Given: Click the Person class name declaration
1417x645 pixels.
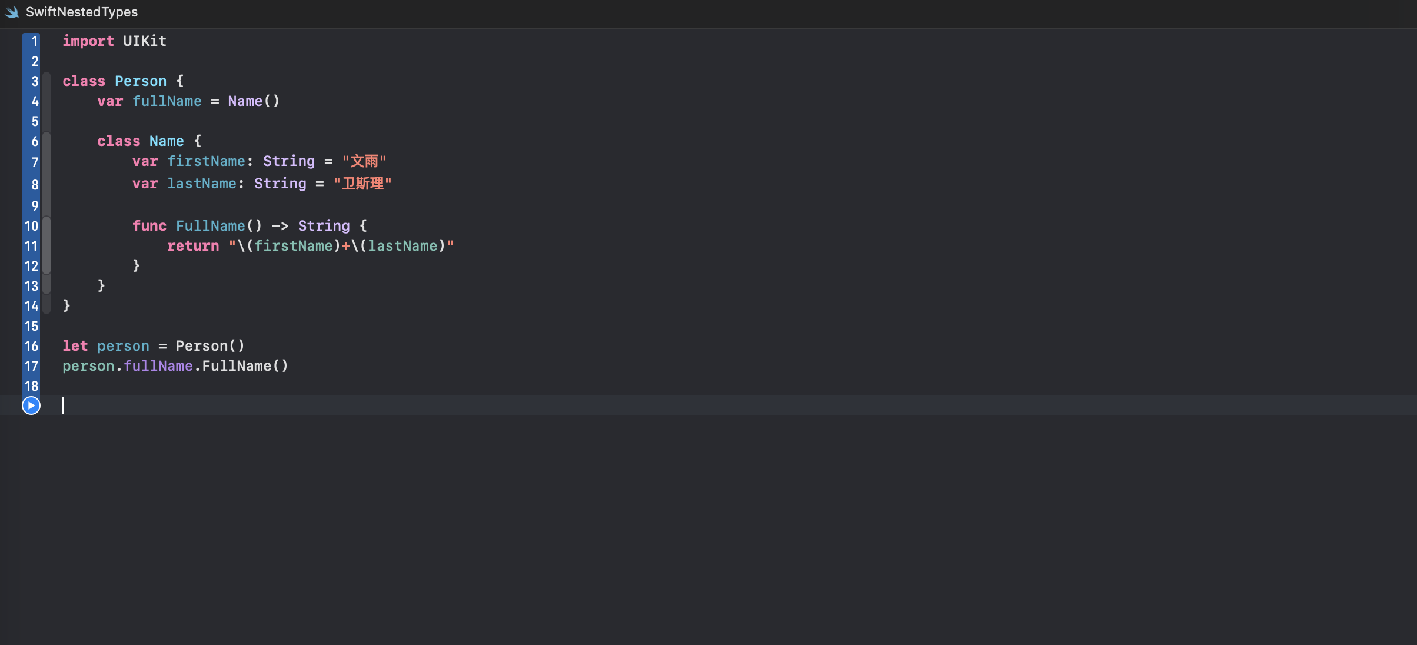Looking at the screenshot, I should pos(141,81).
